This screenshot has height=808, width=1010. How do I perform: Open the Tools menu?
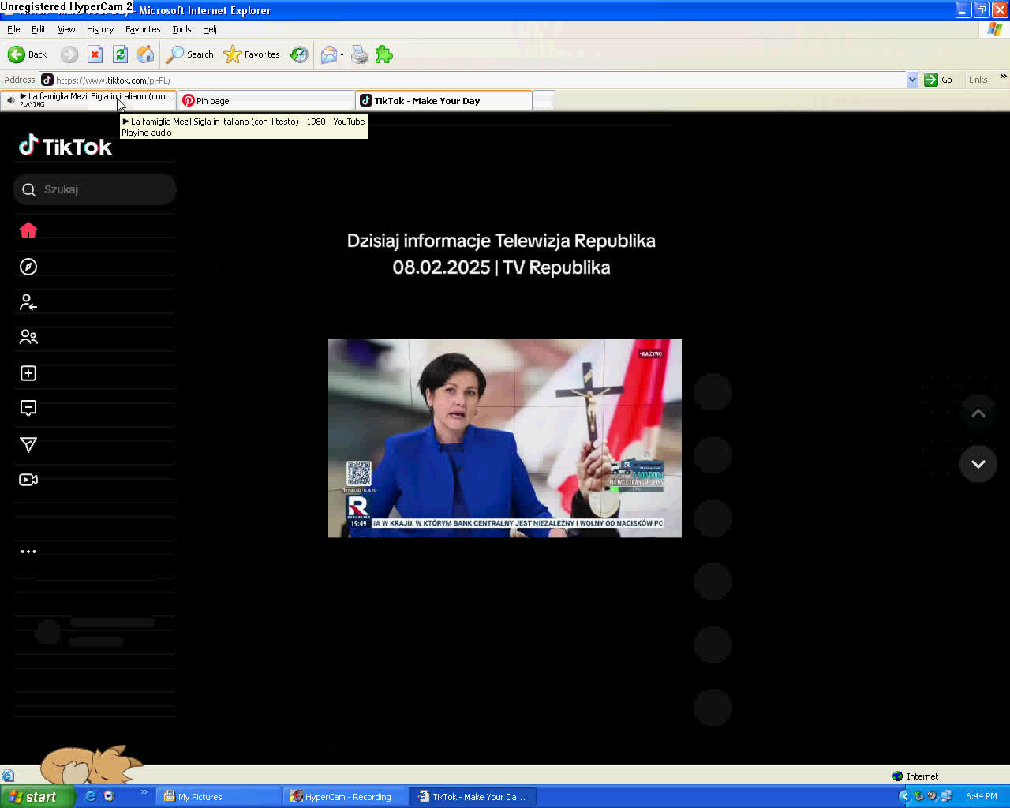click(x=181, y=29)
